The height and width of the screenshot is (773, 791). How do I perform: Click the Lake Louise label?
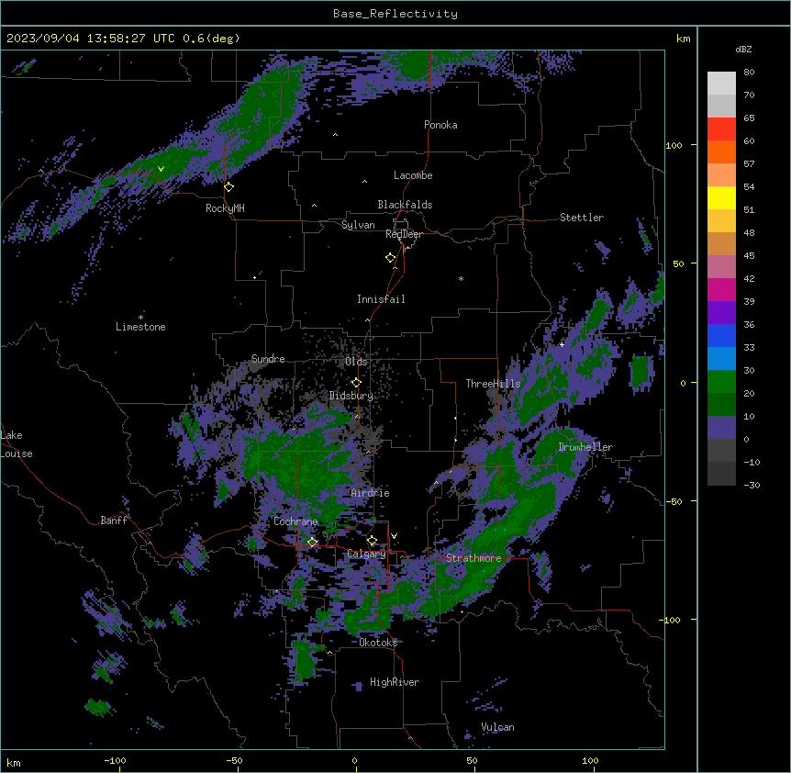17,444
